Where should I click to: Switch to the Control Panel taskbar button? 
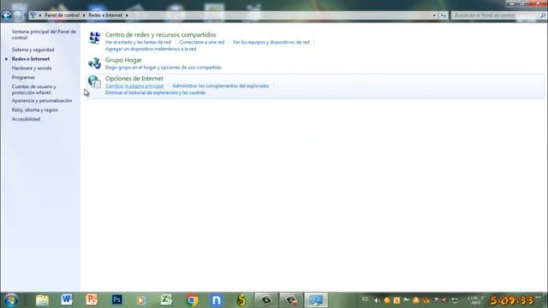pos(316,300)
